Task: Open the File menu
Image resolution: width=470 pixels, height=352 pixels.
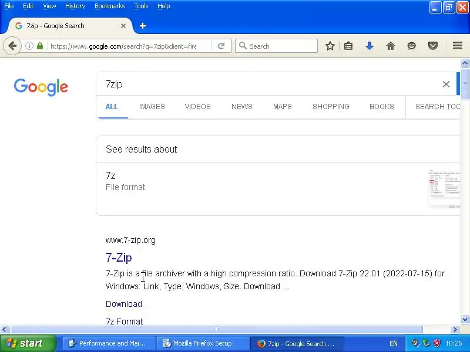Action: tap(9, 6)
